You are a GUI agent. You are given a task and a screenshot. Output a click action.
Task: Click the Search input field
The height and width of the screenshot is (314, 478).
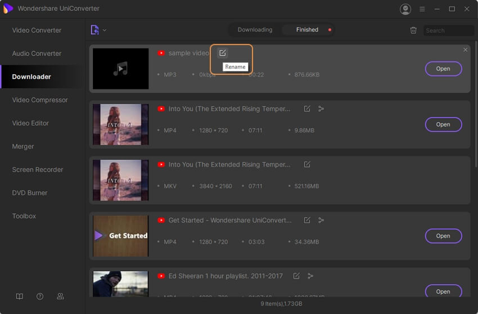click(x=449, y=30)
